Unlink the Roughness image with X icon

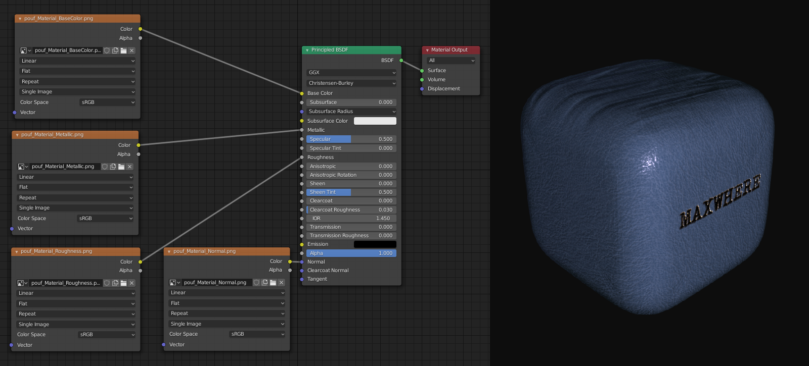pyautogui.click(x=131, y=283)
